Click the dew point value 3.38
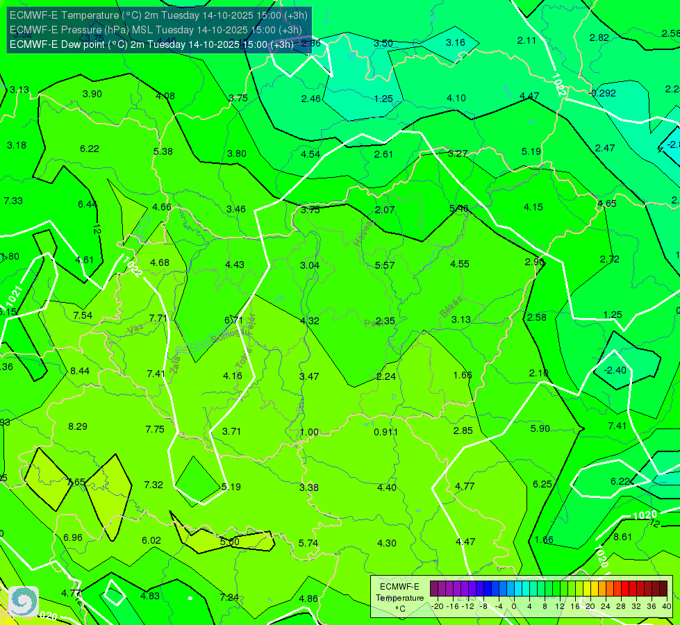Image resolution: width=680 pixels, height=625 pixels. (x=309, y=487)
